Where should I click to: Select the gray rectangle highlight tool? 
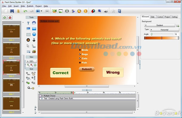(29, 35)
